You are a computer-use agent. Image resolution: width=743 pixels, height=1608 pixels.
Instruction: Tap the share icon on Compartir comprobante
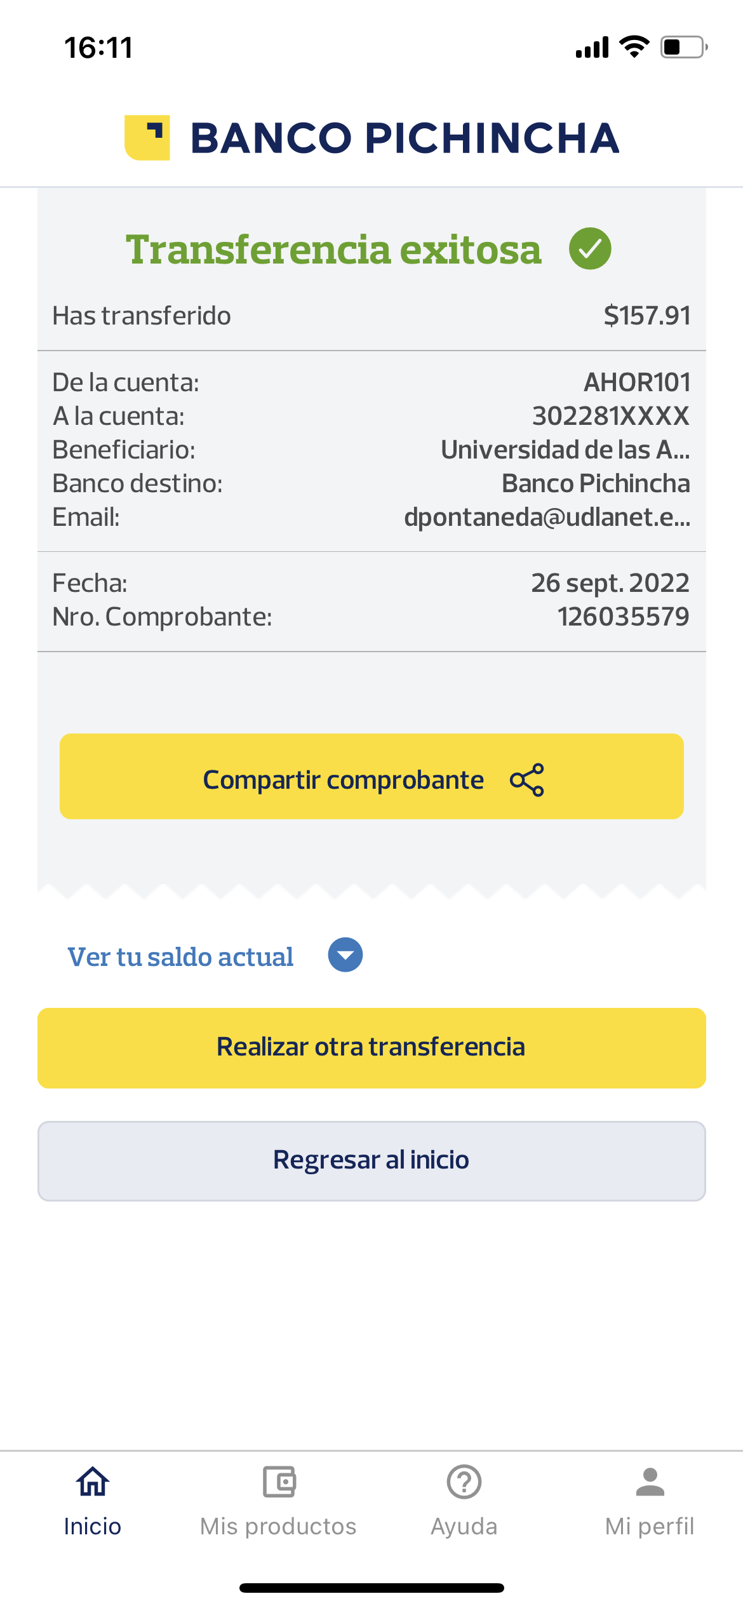[x=527, y=780]
